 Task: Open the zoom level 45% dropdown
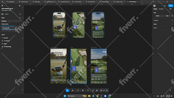171,9
